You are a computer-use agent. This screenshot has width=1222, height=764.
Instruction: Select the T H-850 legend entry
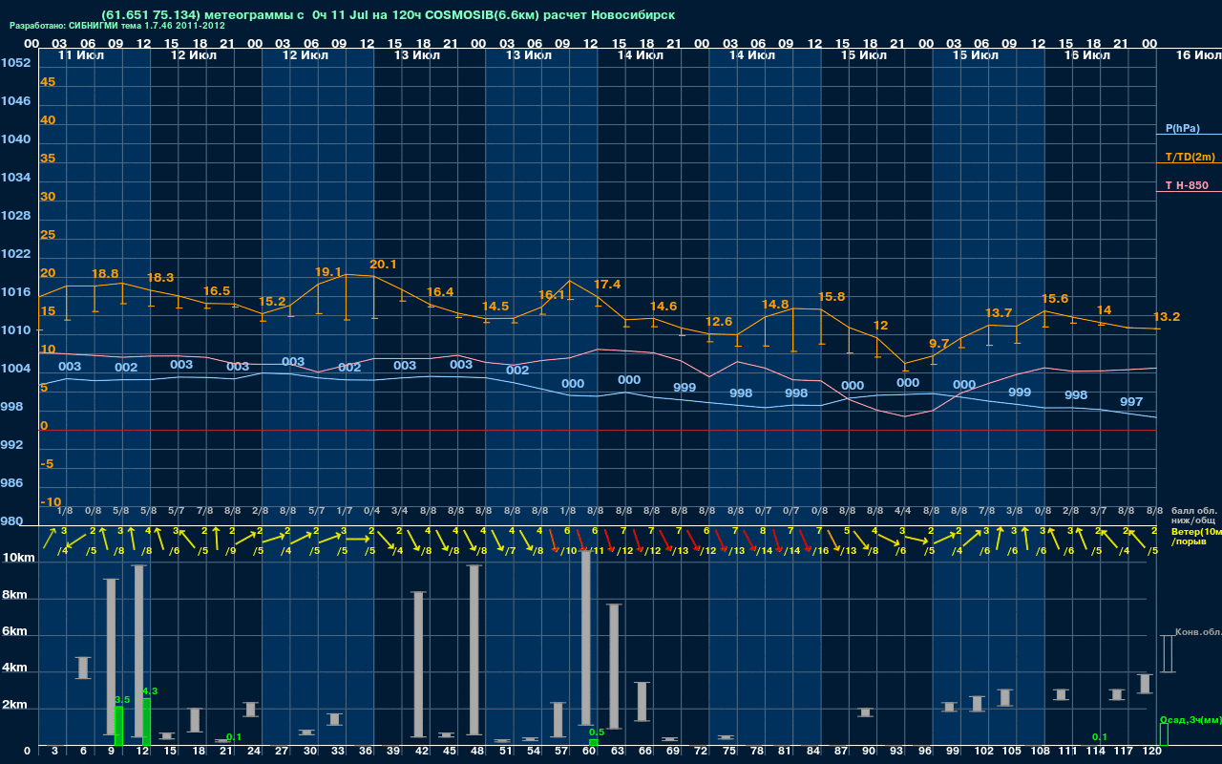[1186, 185]
